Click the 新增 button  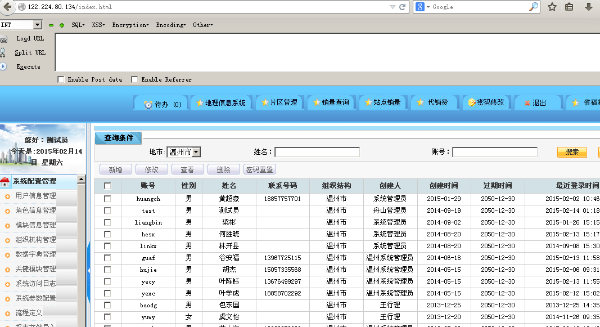point(116,169)
